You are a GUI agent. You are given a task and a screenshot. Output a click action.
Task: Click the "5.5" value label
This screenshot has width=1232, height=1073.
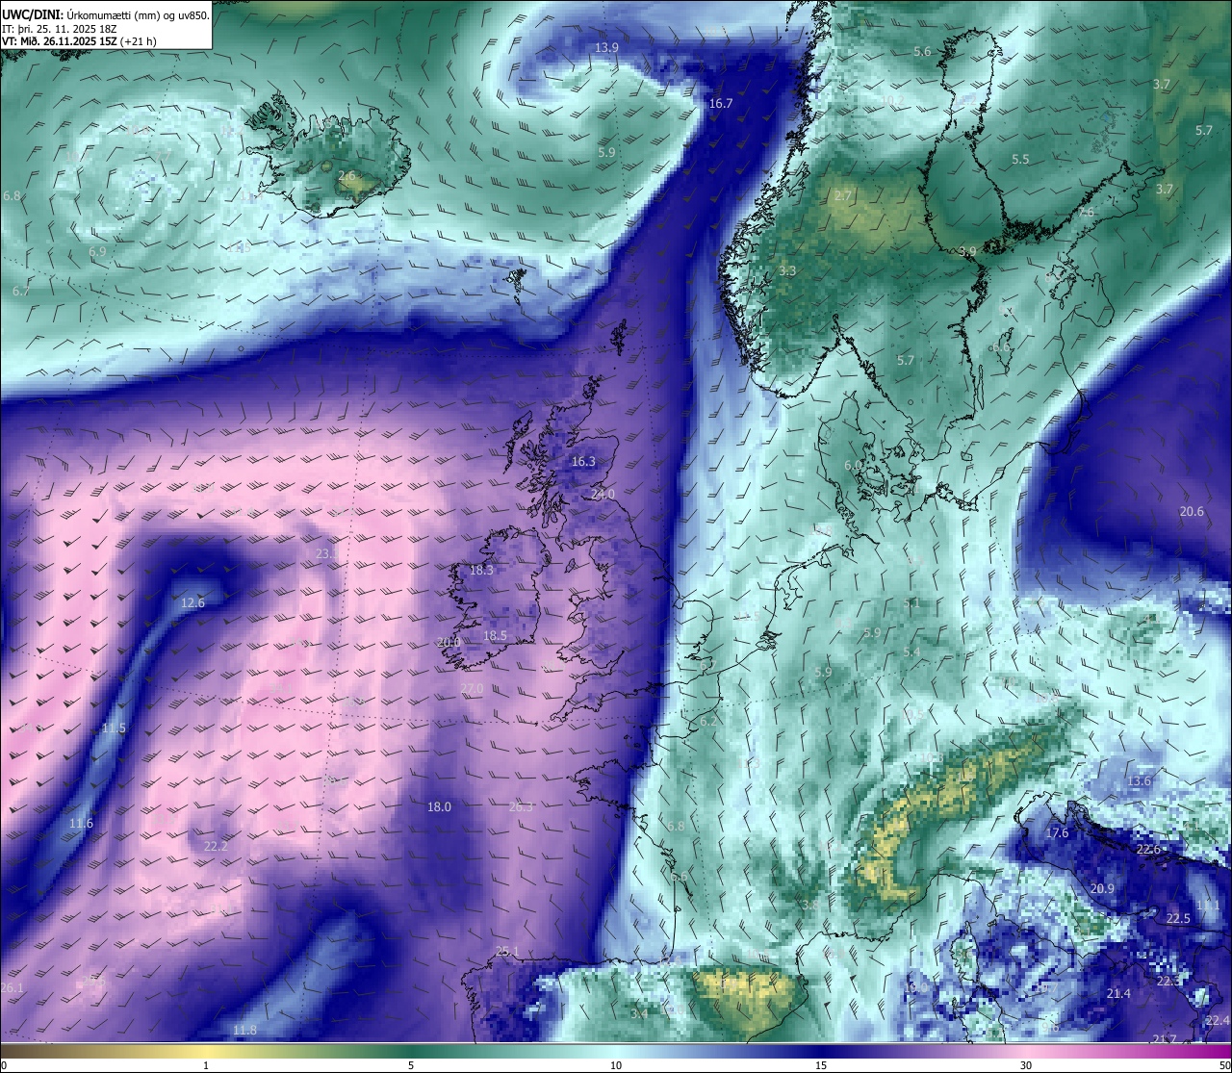click(1020, 160)
